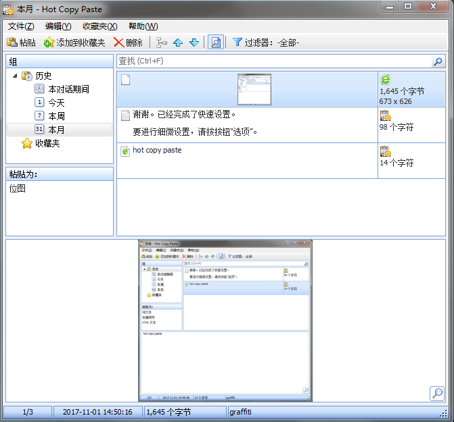Click the 粘贴 (Paste) toolbar button
This screenshot has width=454, height=422.
click(21, 43)
